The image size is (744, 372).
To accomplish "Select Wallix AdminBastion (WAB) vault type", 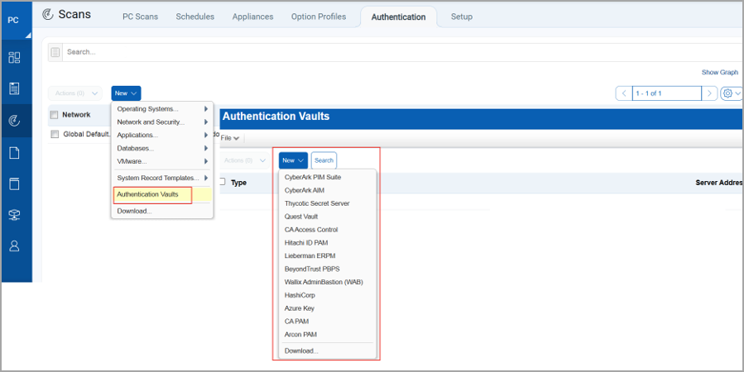I will click(x=327, y=283).
